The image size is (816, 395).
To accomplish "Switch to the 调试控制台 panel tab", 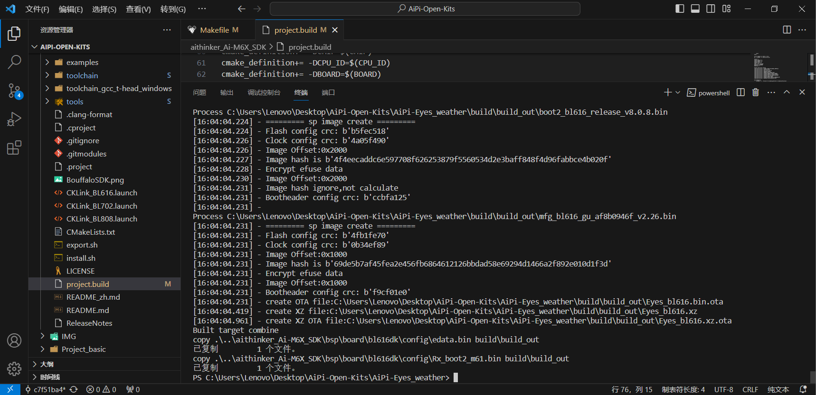I will tap(264, 92).
